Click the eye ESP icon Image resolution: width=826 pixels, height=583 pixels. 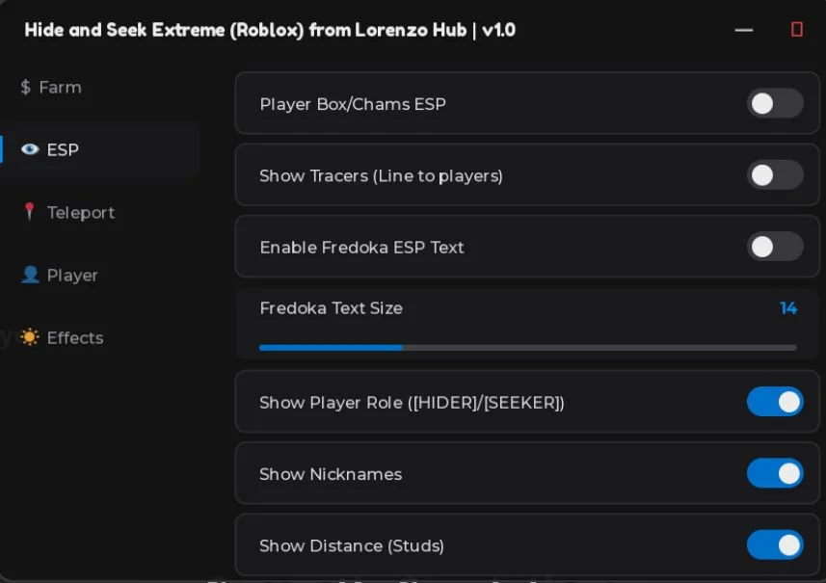(30, 149)
